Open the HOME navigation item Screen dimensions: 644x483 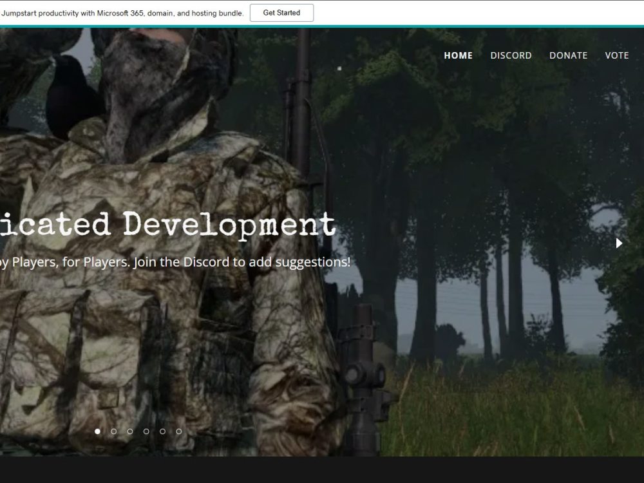click(459, 55)
